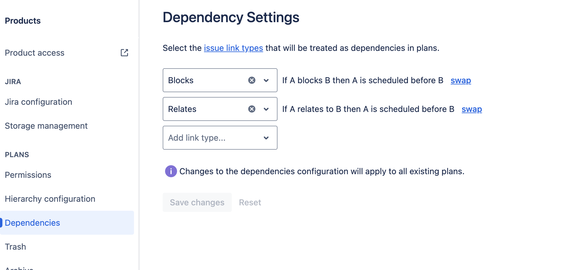Click the Products heading in the sidebar

(x=22, y=20)
